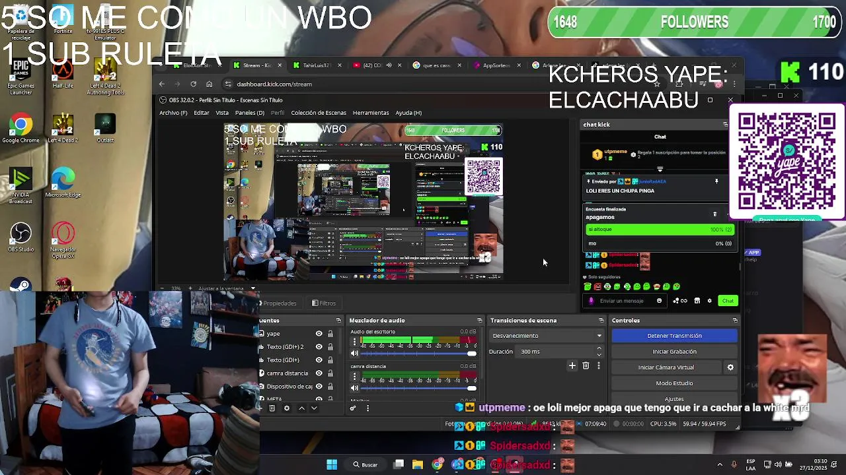This screenshot has height=475, width=846.
Task: Go to browser home page
Action: [x=209, y=84]
